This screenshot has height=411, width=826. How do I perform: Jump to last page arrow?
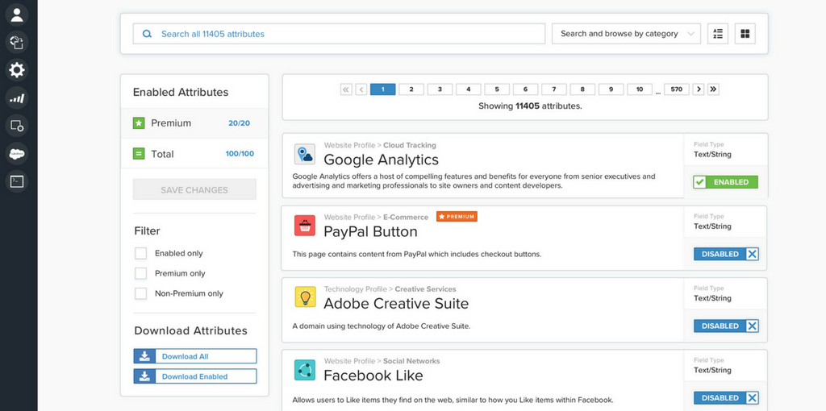tap(713, 89)
